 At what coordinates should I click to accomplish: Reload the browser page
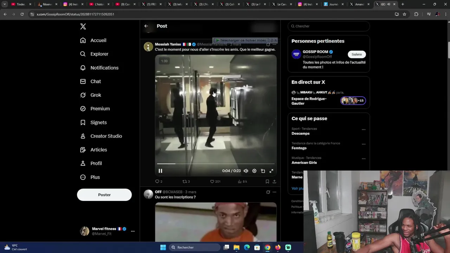pos(22,14)
